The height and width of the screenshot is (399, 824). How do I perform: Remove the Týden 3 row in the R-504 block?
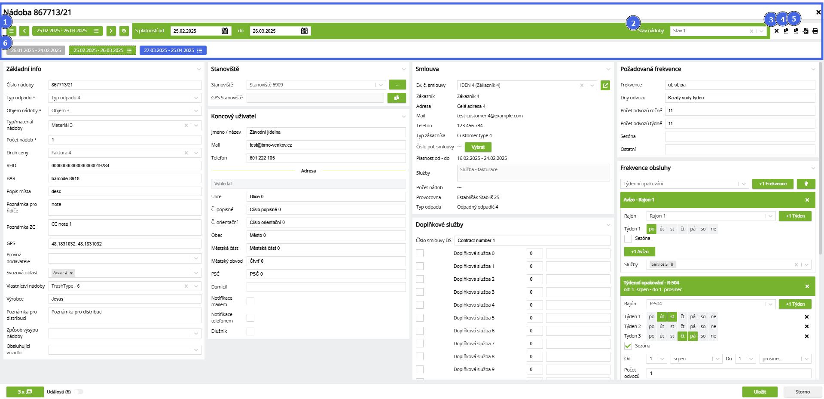click(807, 336)
